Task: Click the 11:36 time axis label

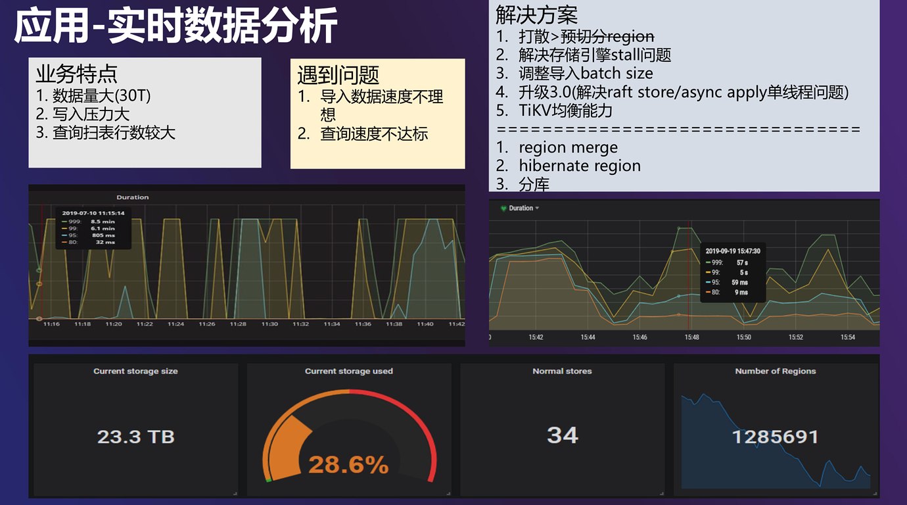Action: click(x=363, y=324)
